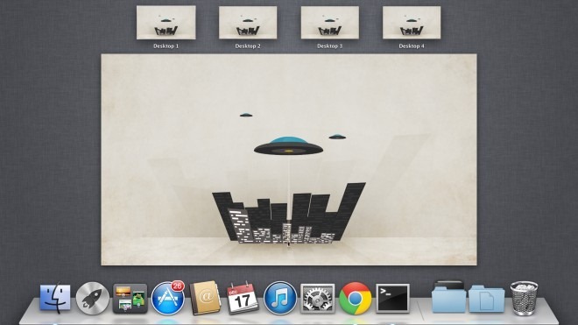Select the large UFO desktop preview
578x325 pixels.
point(289,159)
